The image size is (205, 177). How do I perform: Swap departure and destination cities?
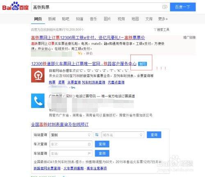click(97, 135)
